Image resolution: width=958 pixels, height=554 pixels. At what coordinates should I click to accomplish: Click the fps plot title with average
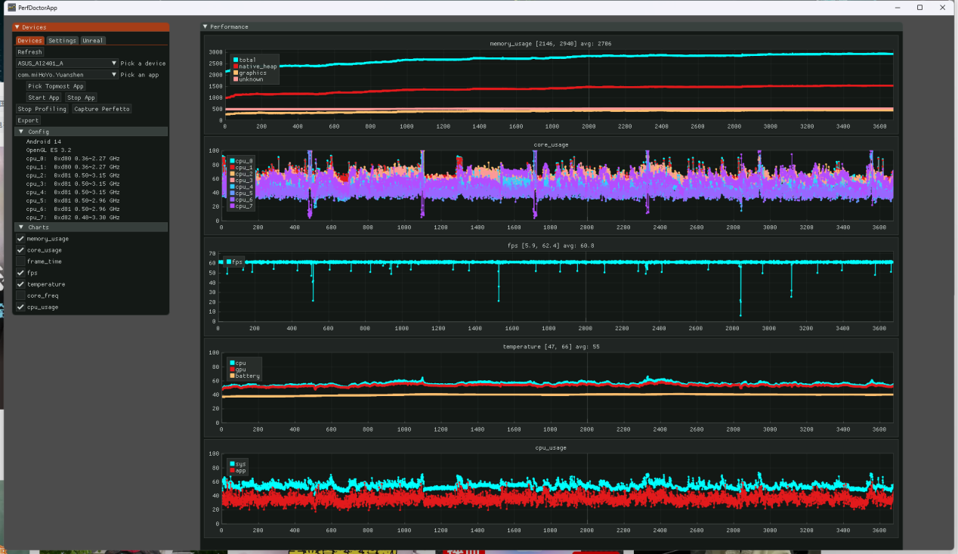[x=551, y=245]
